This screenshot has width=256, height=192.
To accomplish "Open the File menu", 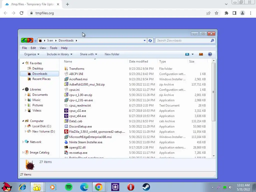I will click(x=24, y=48).
